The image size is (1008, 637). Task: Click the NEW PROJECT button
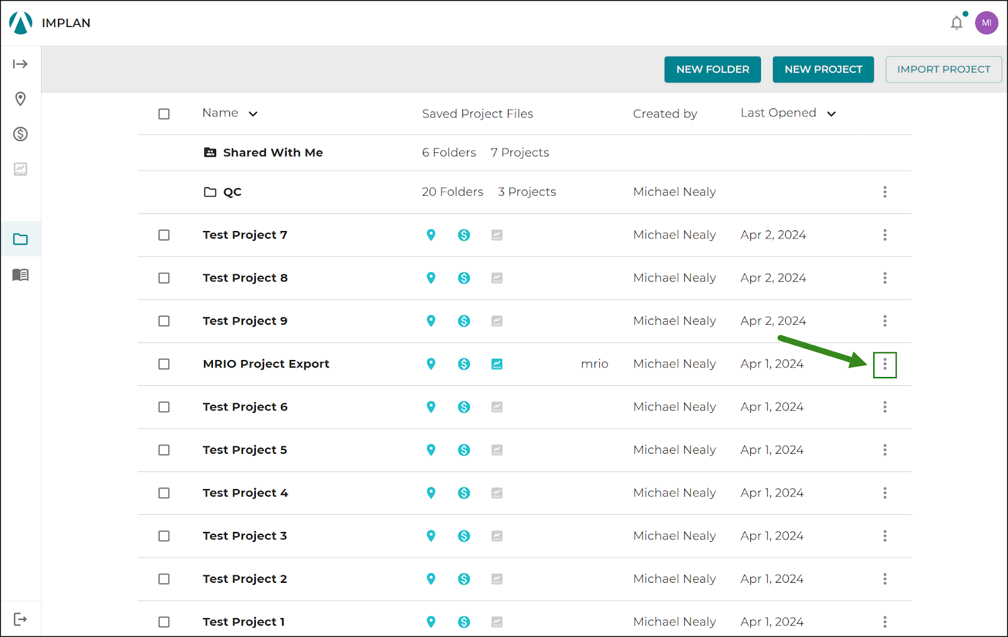[823, 69]
